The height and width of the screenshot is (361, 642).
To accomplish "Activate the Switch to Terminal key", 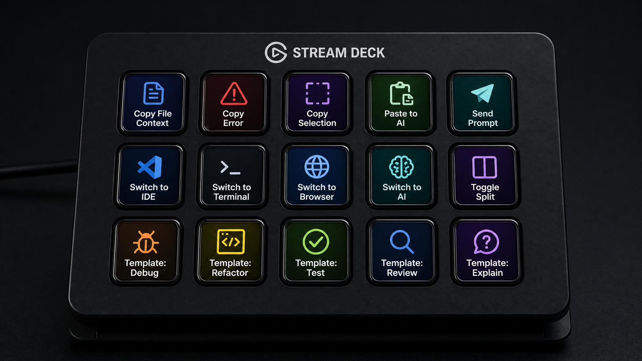I will pyautogui.click(x=232, y=176).
